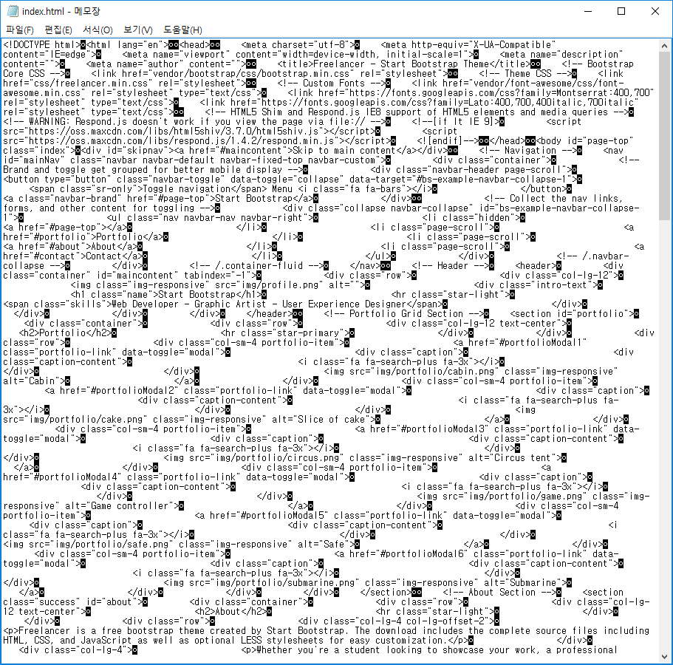673x665 pixels.
Task: Close the index.html Notepad window
Action: (x=655, y=11)
